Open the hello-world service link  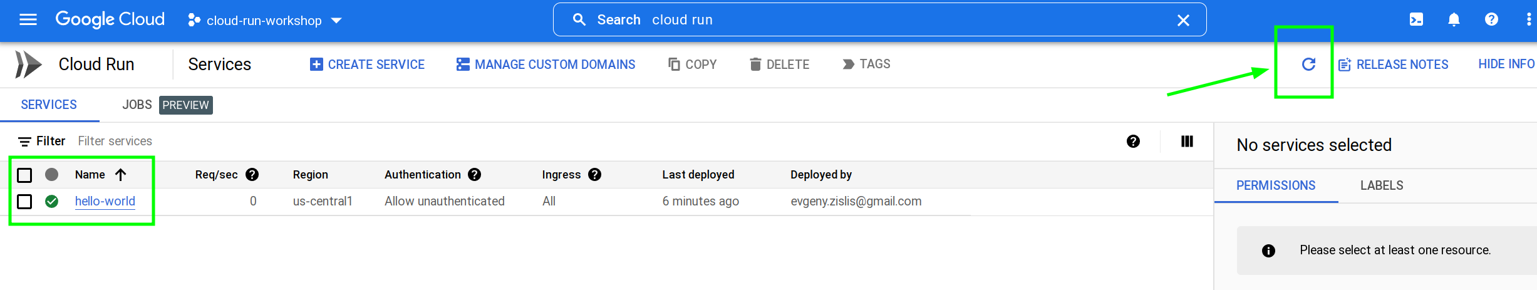pos(105,201)
